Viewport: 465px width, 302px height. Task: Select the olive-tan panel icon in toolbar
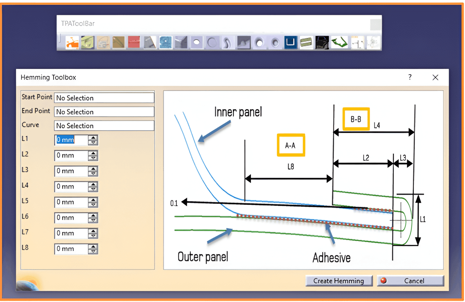(119, 42)
